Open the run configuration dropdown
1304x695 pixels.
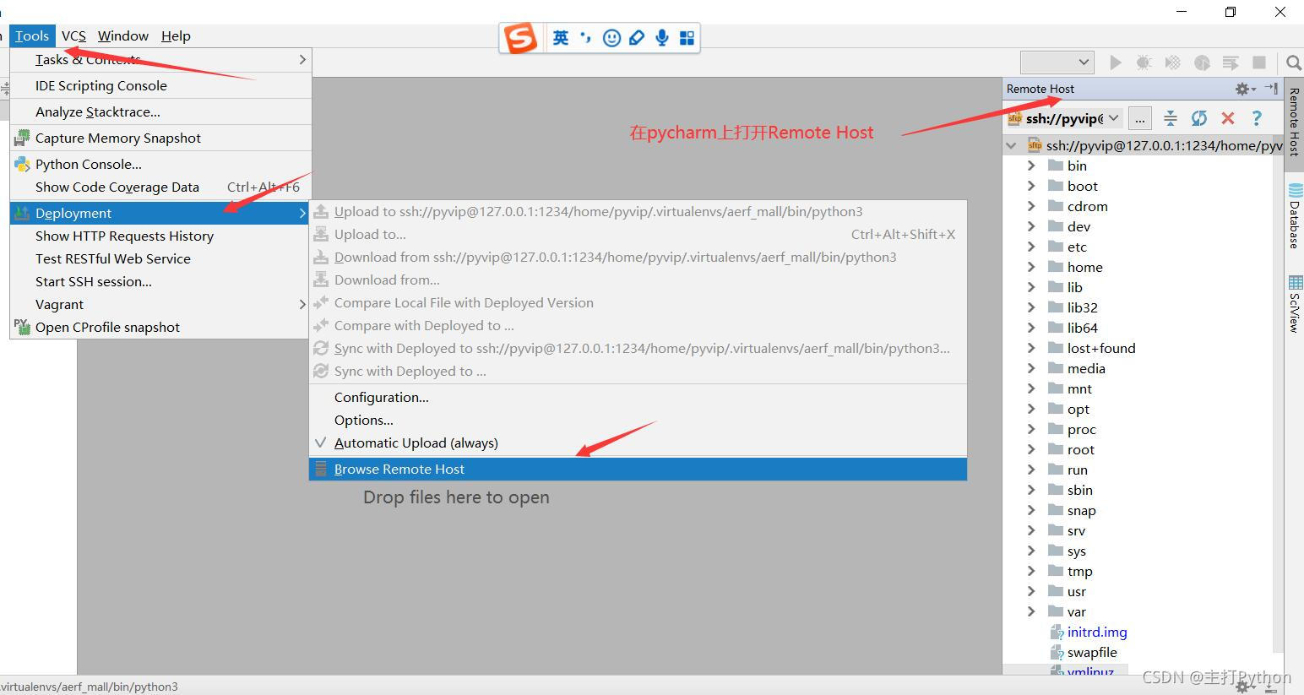[1057, 62]
